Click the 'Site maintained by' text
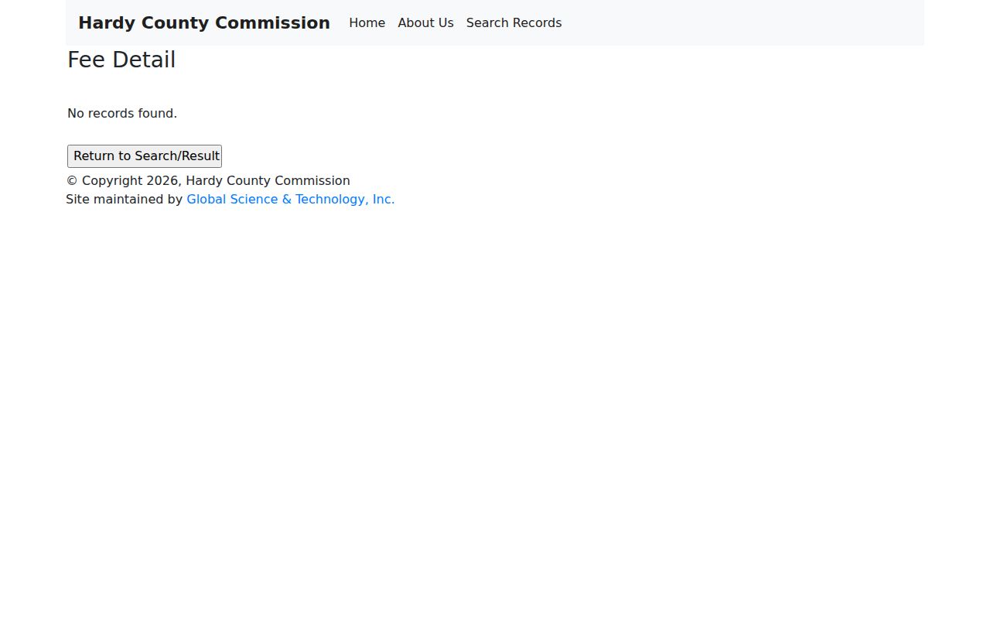This screenshot has height=619, width=990. pos(125,200)
